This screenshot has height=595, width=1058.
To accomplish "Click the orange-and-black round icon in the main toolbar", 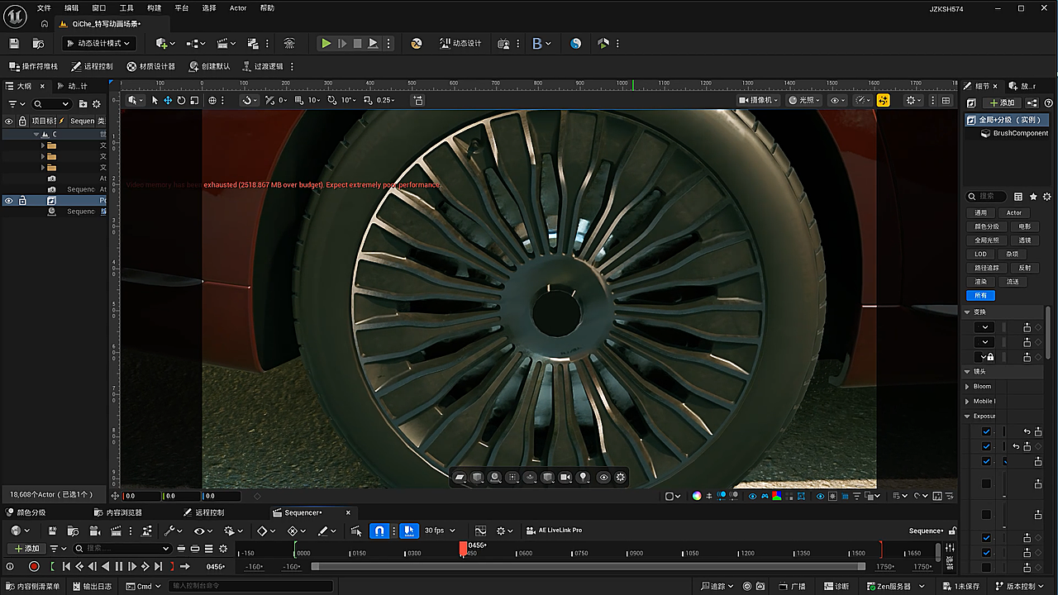I will [x=417, y=43].
